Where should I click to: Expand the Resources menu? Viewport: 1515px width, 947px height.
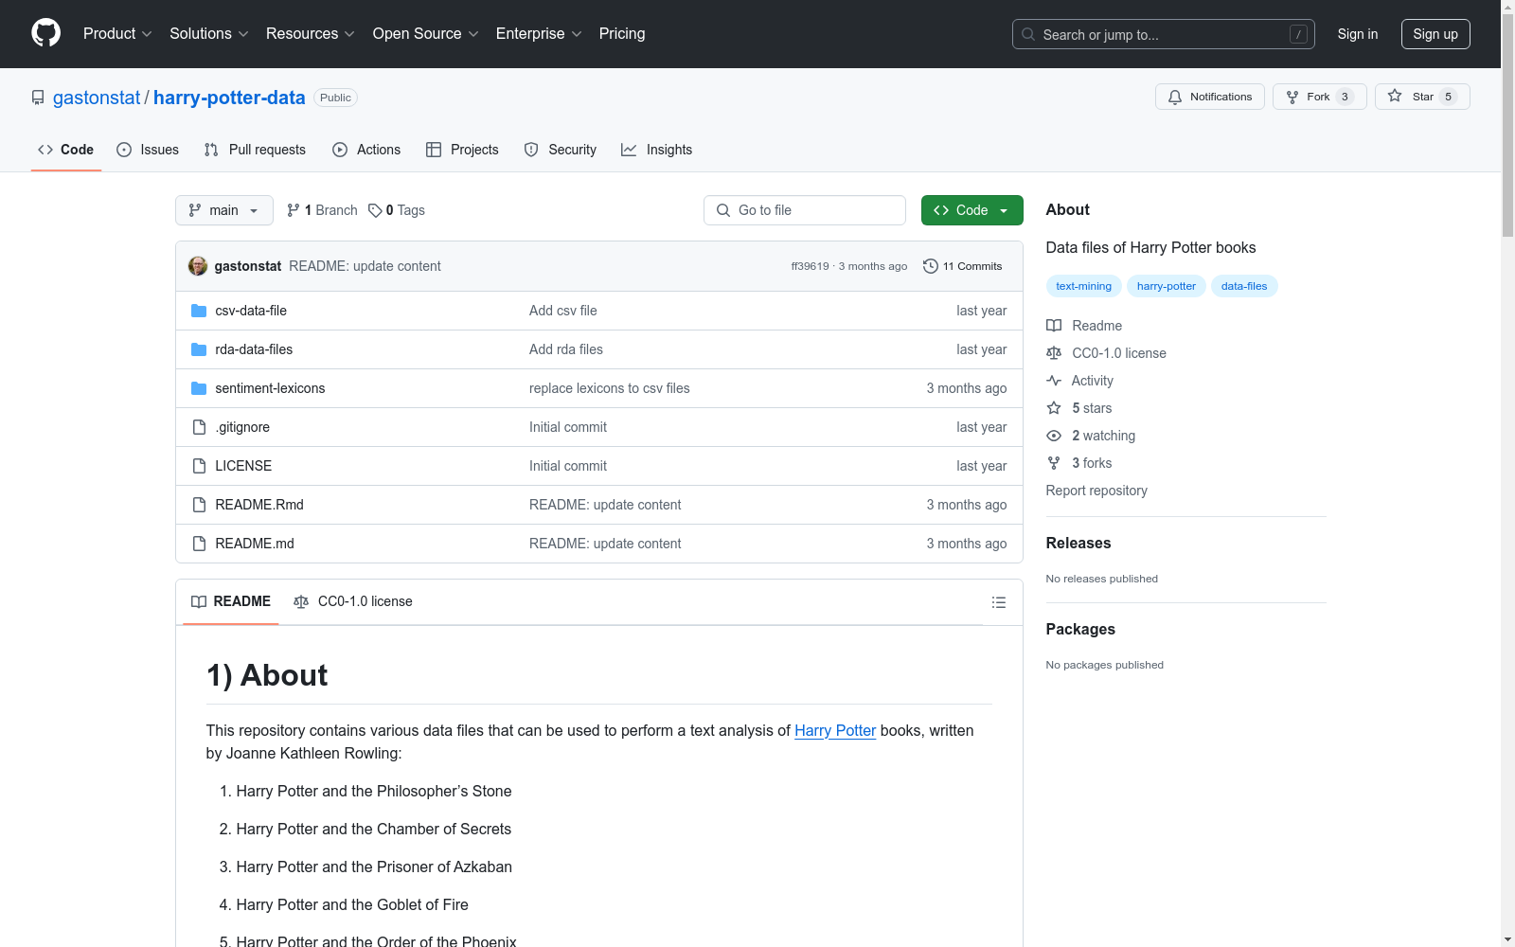(x=311, y=34)
